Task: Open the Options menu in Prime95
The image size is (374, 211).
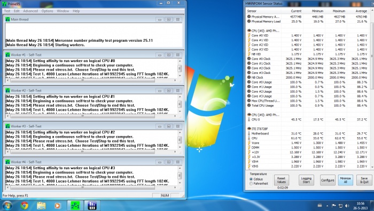Action: tap(47, 11)
